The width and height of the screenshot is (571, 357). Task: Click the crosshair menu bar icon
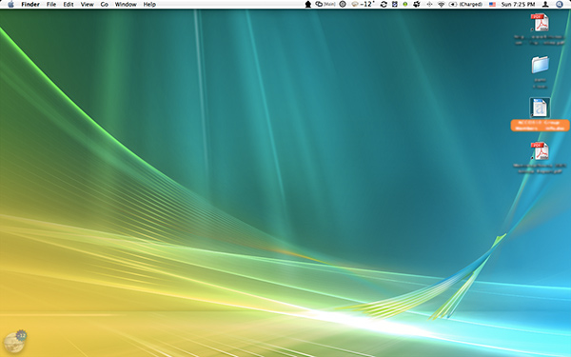(x=429, y=5)
